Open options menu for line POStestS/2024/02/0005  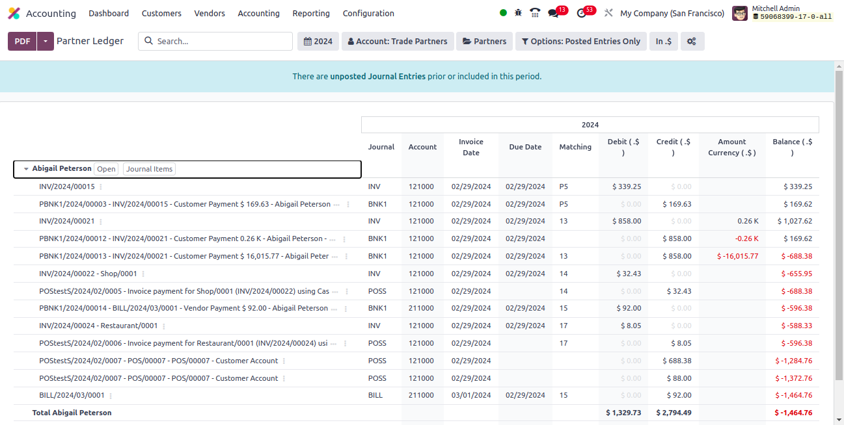point(347,291)
